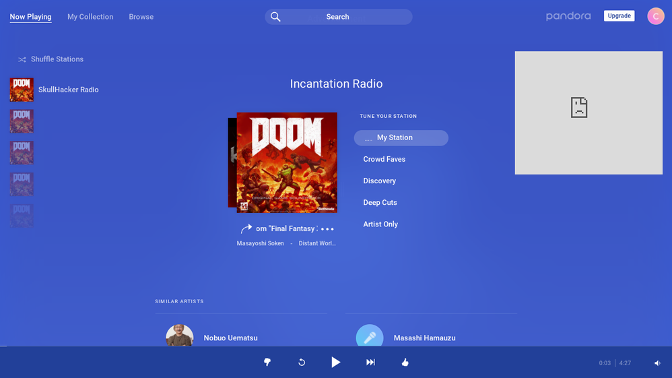Screen dimensions: 672x378
Task: Mute with the volume speaker icon
Action: [x=657, y=363]
